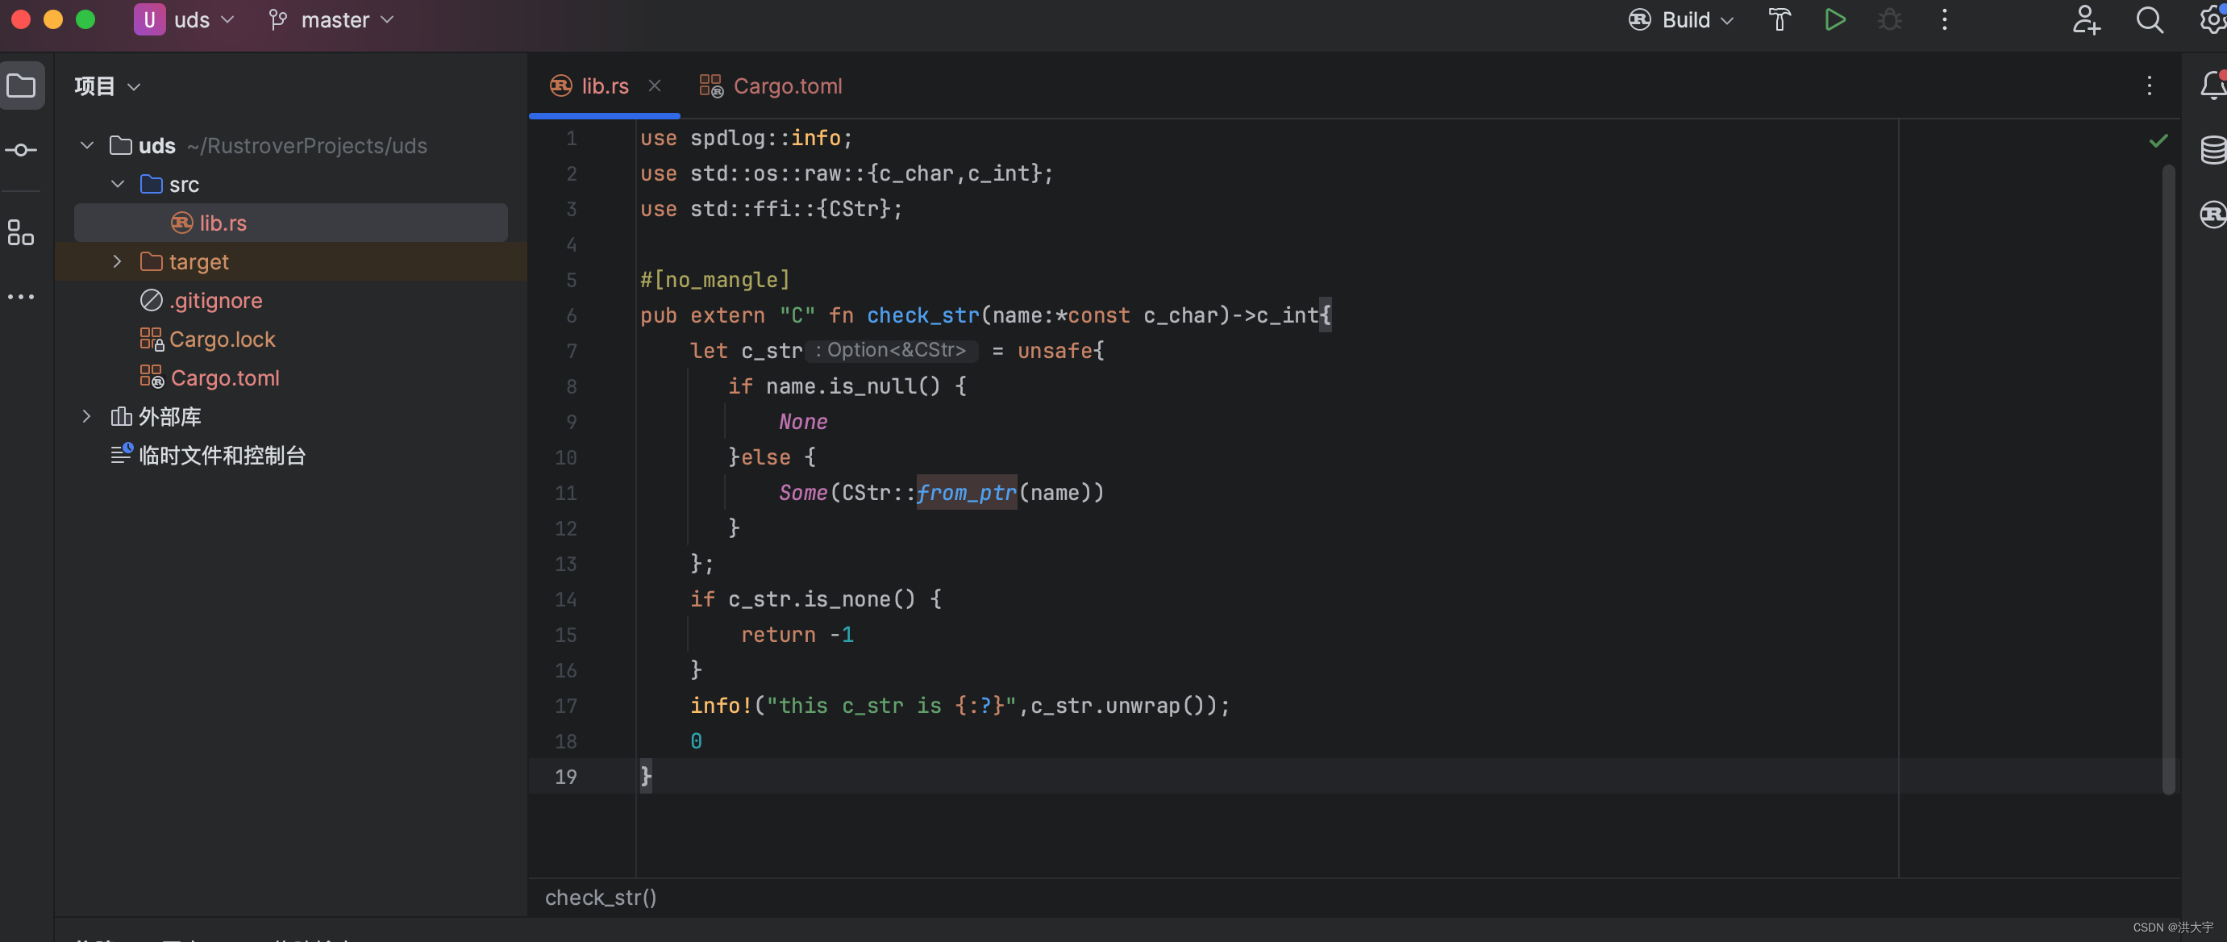This screenshot has width=2227, height=942.
Task: Open the Project tool window folder icon
Action: click(x=22, y=85)
